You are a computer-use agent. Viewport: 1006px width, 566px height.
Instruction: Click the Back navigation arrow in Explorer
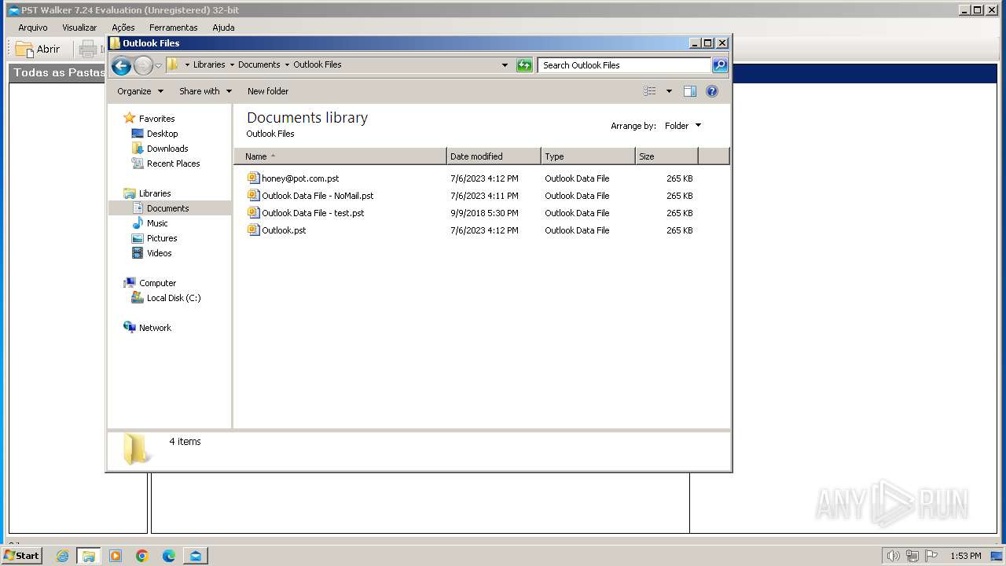click(121, 65)
